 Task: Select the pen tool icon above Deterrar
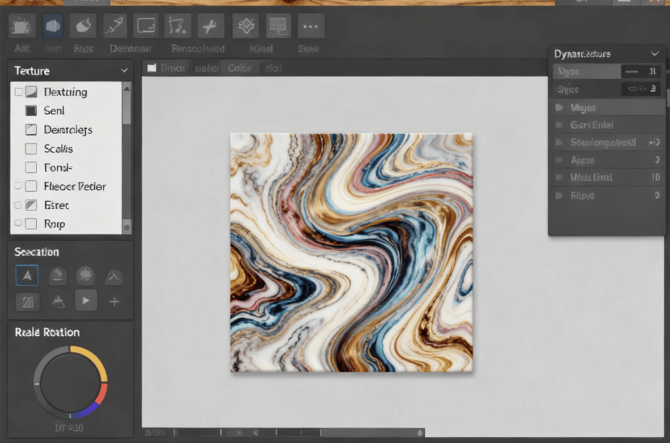click(115, 26)
